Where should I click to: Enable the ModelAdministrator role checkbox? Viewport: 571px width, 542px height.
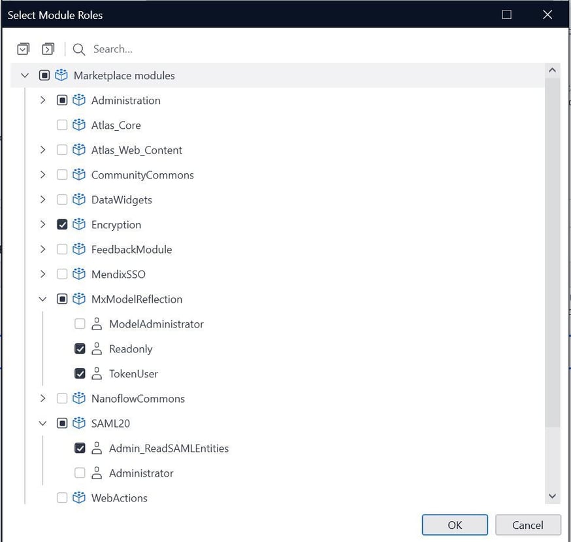coord(80,324)
